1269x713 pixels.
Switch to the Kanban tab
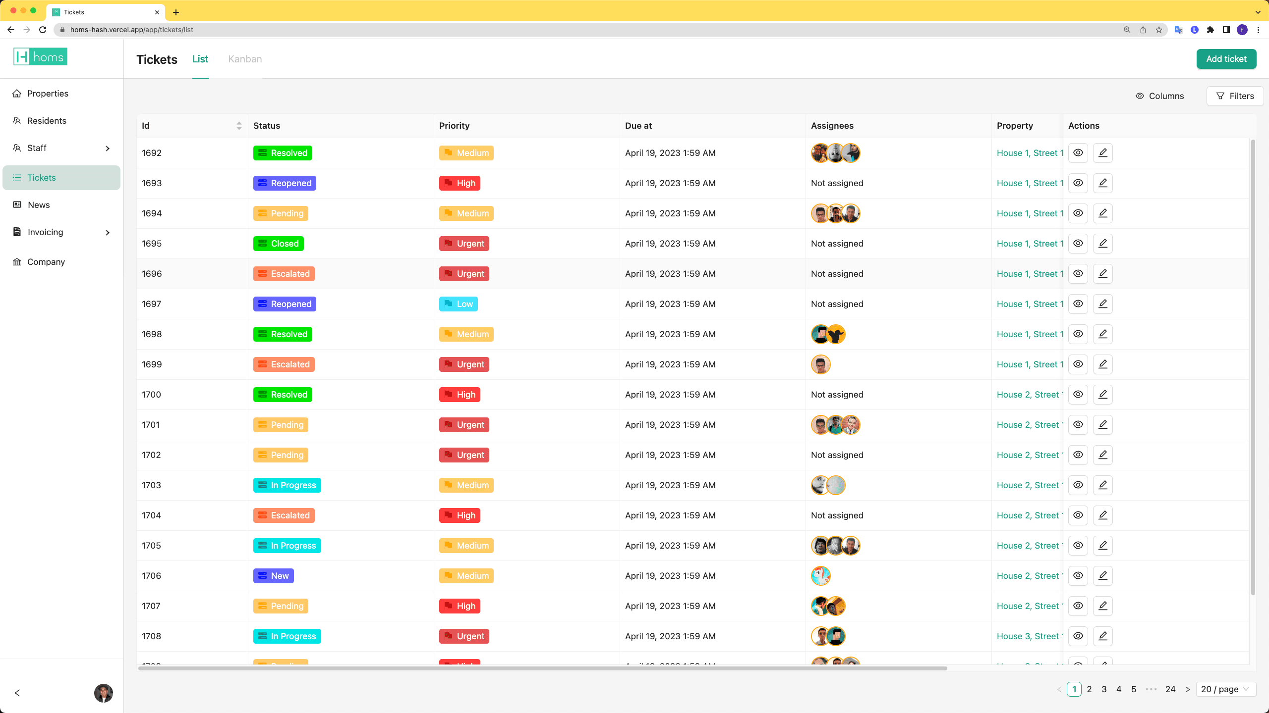(x=245, y=59)
